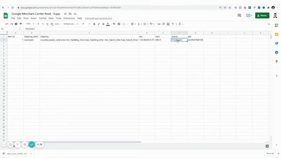Insert a link

tap(159, 24)
